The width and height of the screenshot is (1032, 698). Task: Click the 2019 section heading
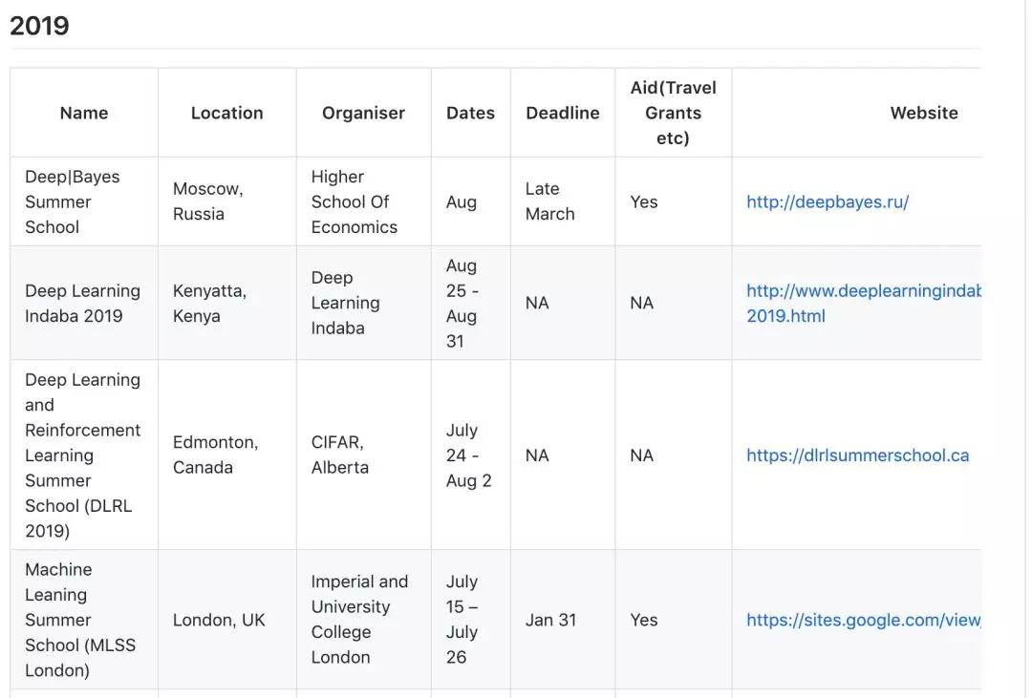40,26
